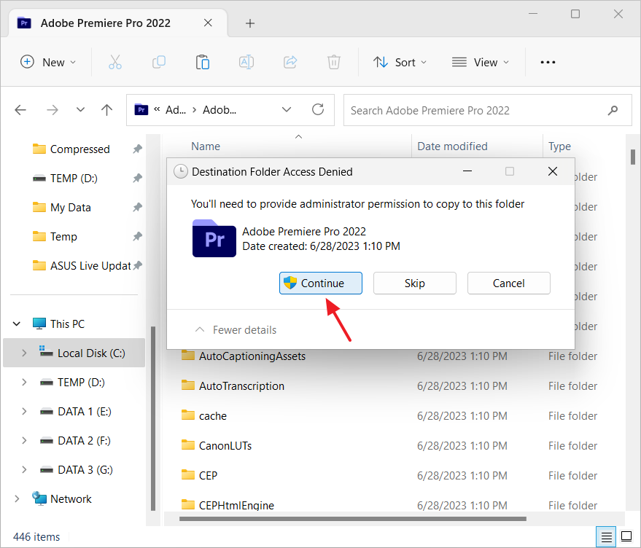The image size is (641, 548).
Task: Click the Cut scissors icon in toolbar
Action: (115, 62)
